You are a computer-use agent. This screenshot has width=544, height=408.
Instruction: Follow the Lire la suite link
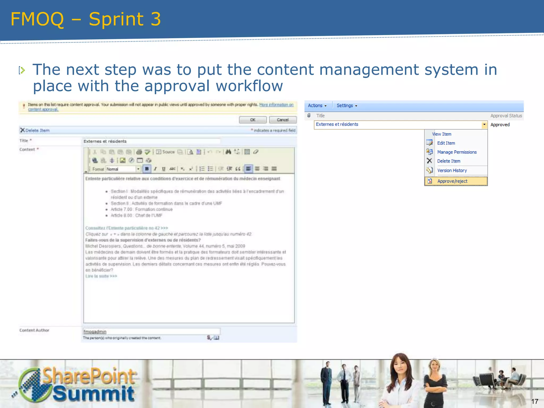click(101, 276)
